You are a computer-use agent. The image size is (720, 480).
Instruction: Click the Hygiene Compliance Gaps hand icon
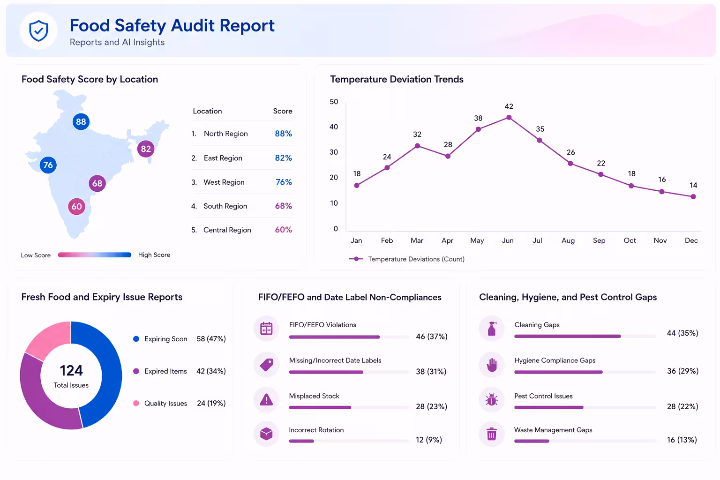(x=492, y=364)
